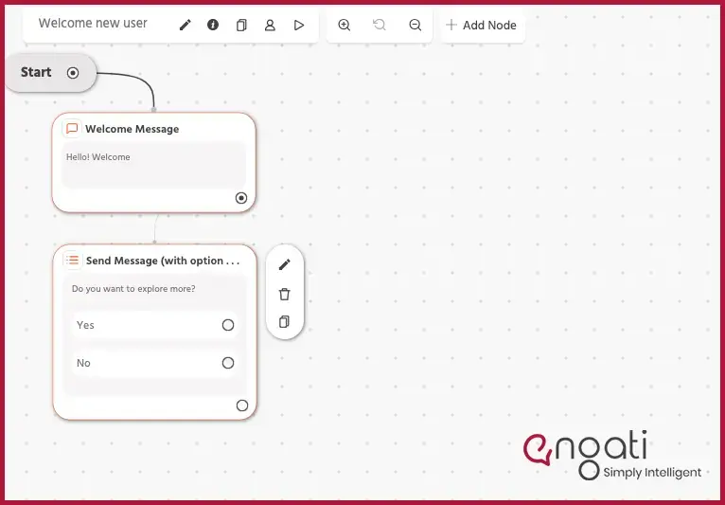Run the flow with the play icon
725x505 pixels.
coord(299,25)
